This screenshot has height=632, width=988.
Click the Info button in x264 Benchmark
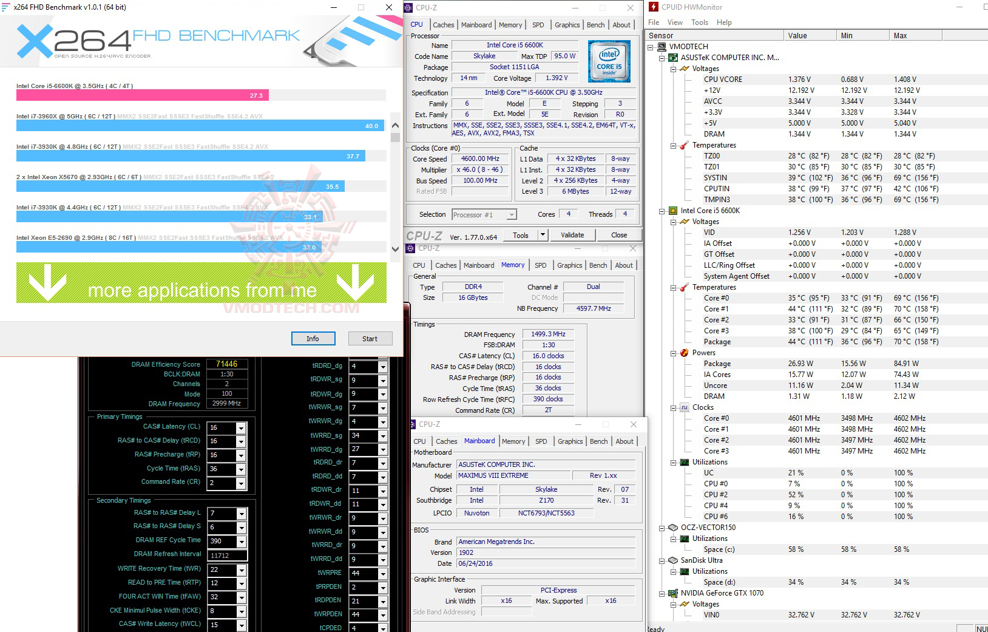[313, 339]
